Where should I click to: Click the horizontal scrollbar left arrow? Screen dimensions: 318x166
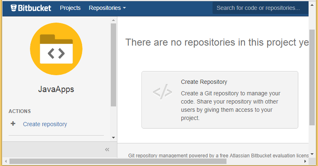[6, 161]
